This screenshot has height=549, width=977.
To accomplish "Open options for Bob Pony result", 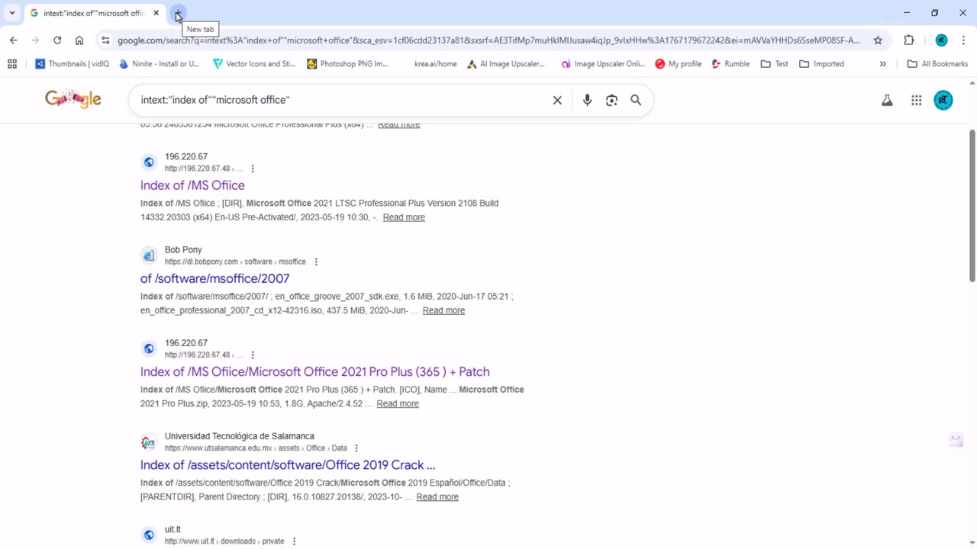I will pyautogui.click(x=316, y=262).
